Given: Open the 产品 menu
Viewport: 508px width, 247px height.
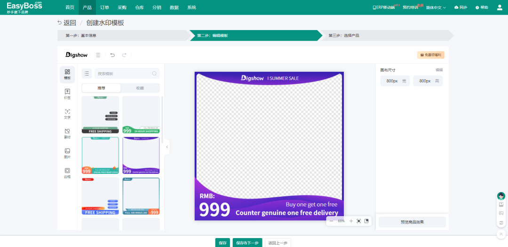Looking at the screenshot, I should pyautogui.click(x=87, y=7).
